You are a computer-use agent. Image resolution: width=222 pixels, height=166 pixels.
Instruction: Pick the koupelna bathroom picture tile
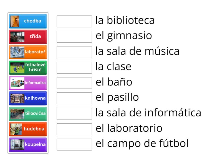click(28, 144)
